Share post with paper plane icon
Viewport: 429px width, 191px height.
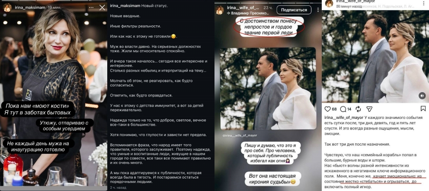[369, 109]
